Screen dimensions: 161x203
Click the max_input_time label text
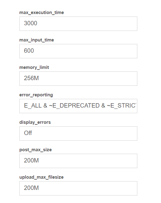[x=37, y=40]
